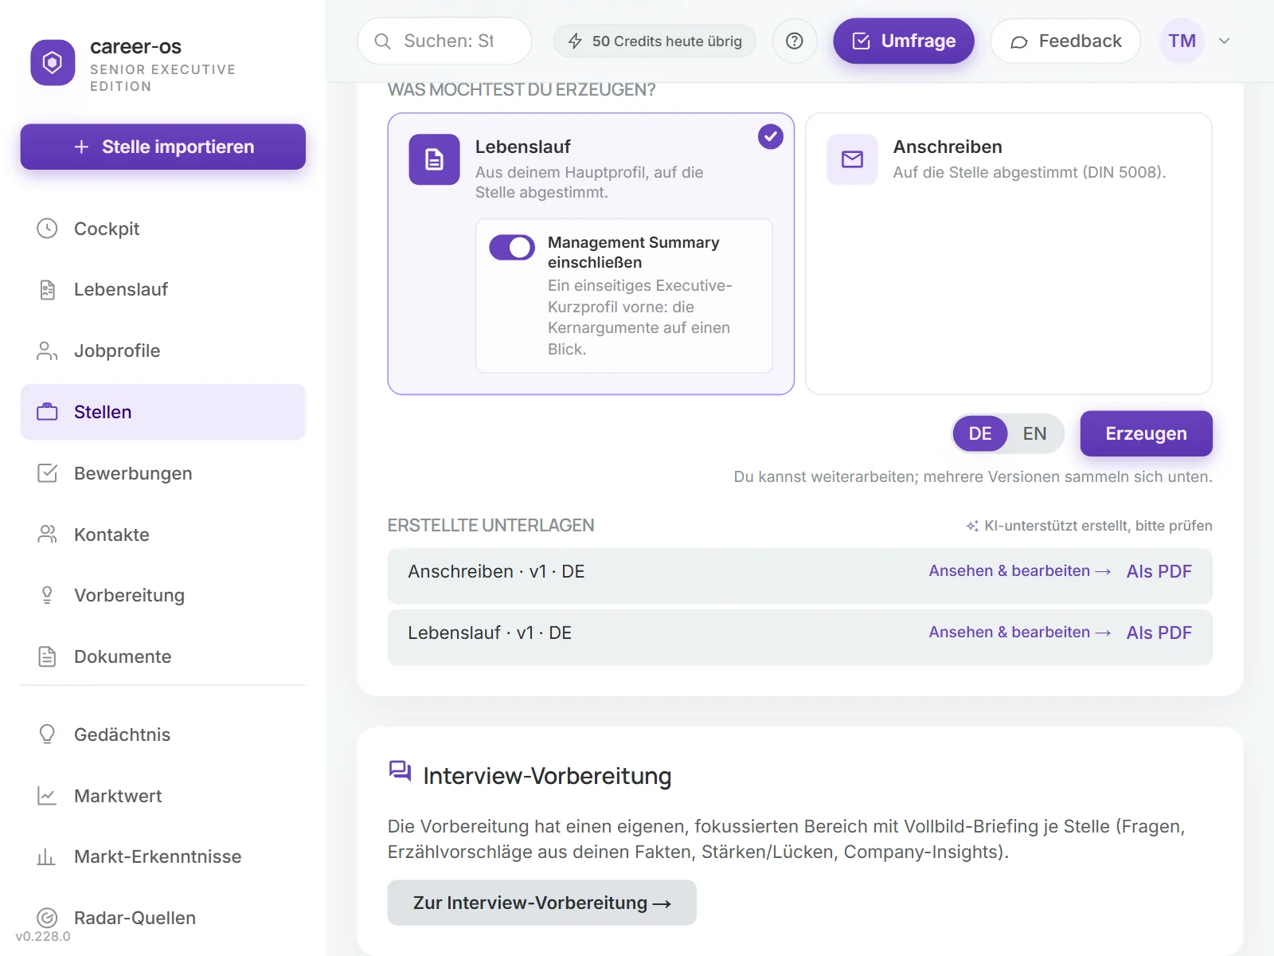Click the Dokumente file icon
The image size is (1274, 956).
47,656
